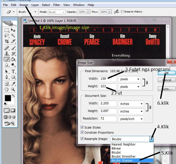Screen dimensions: 176x164
Task: Select the Notes tool
Action: click(x=6, y=84)
